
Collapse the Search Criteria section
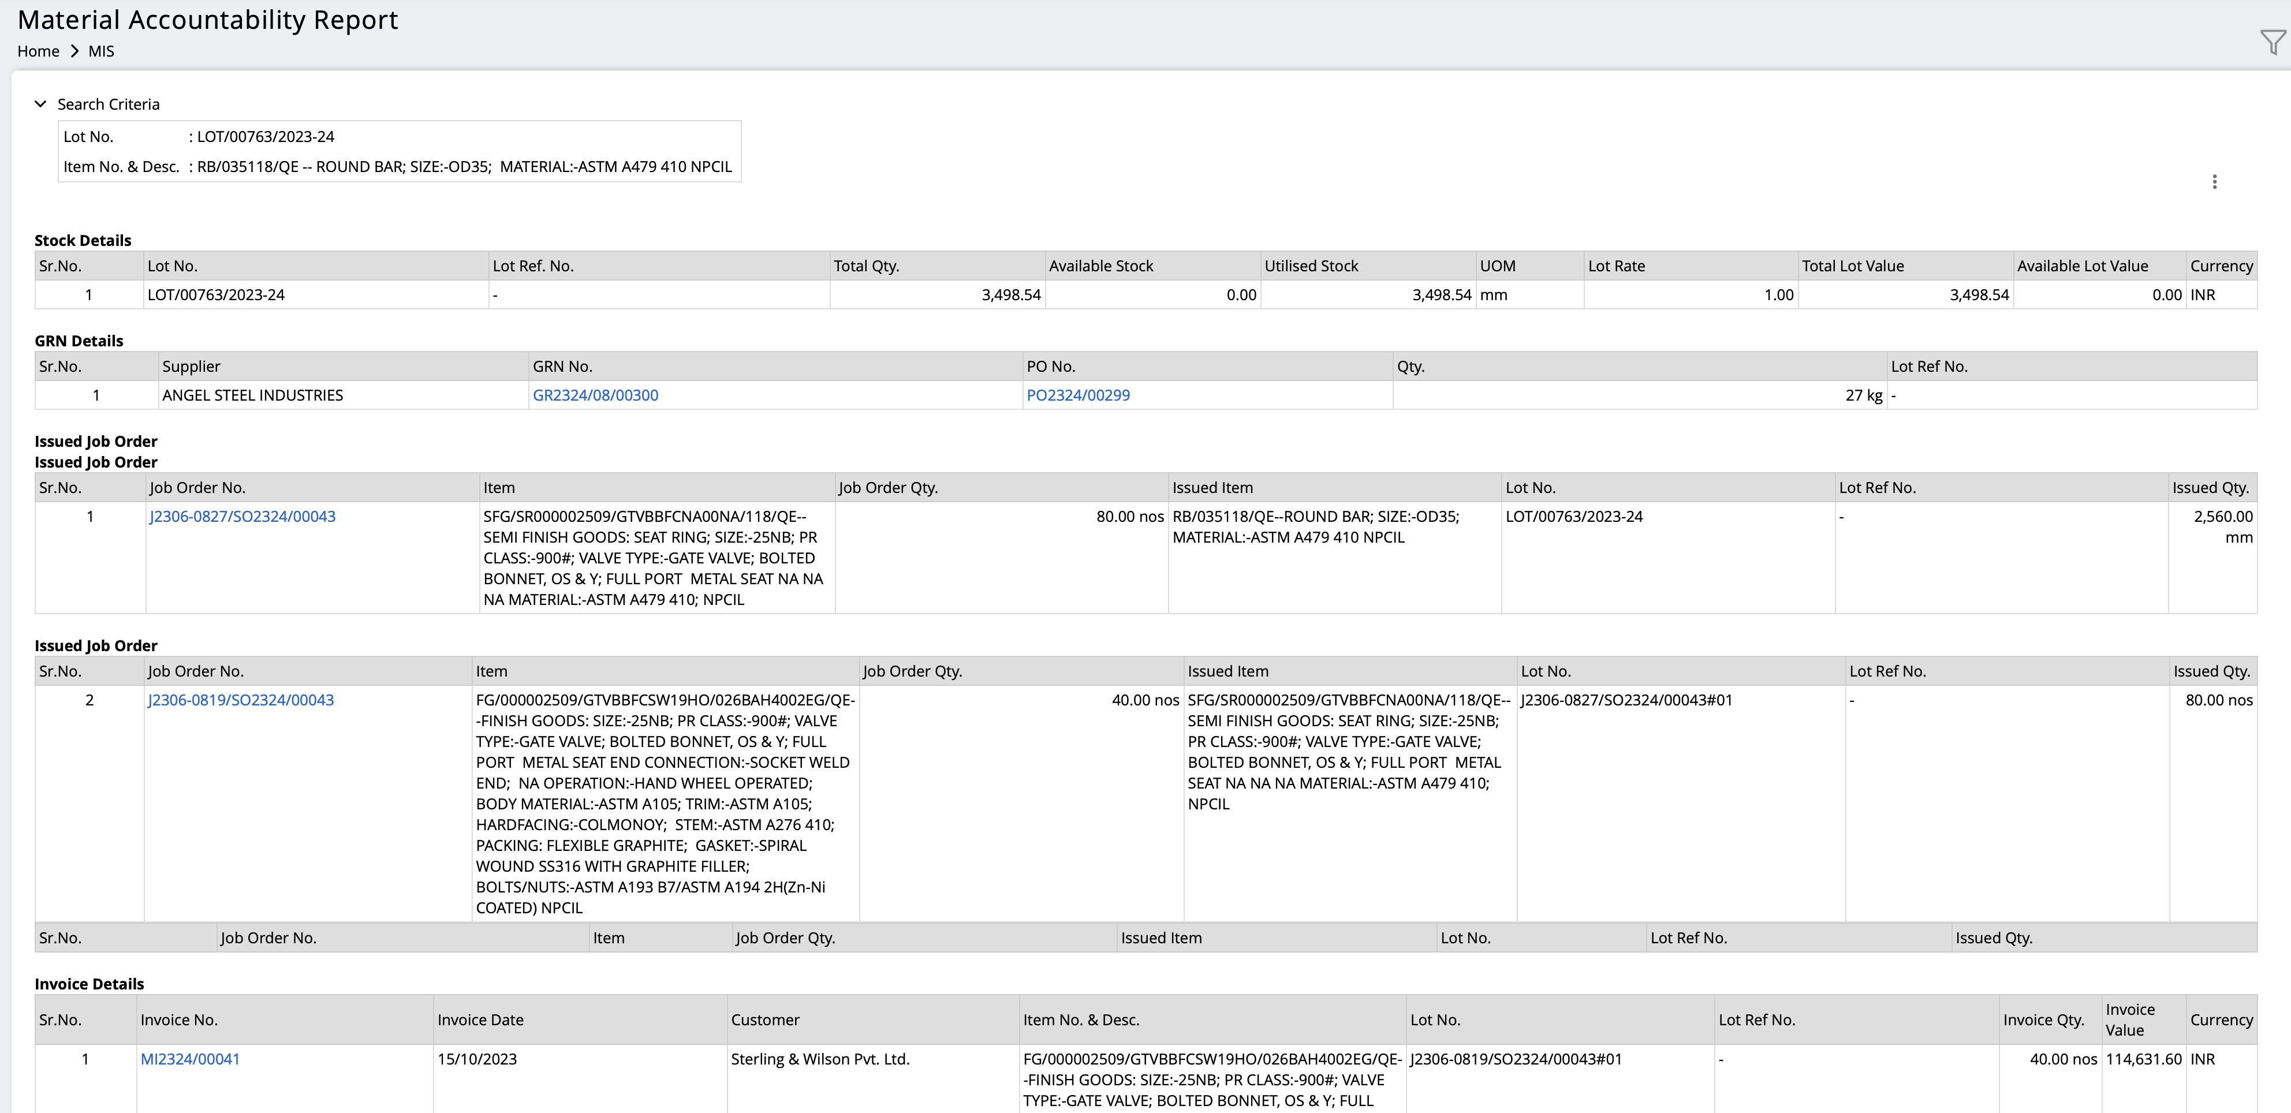41,104
